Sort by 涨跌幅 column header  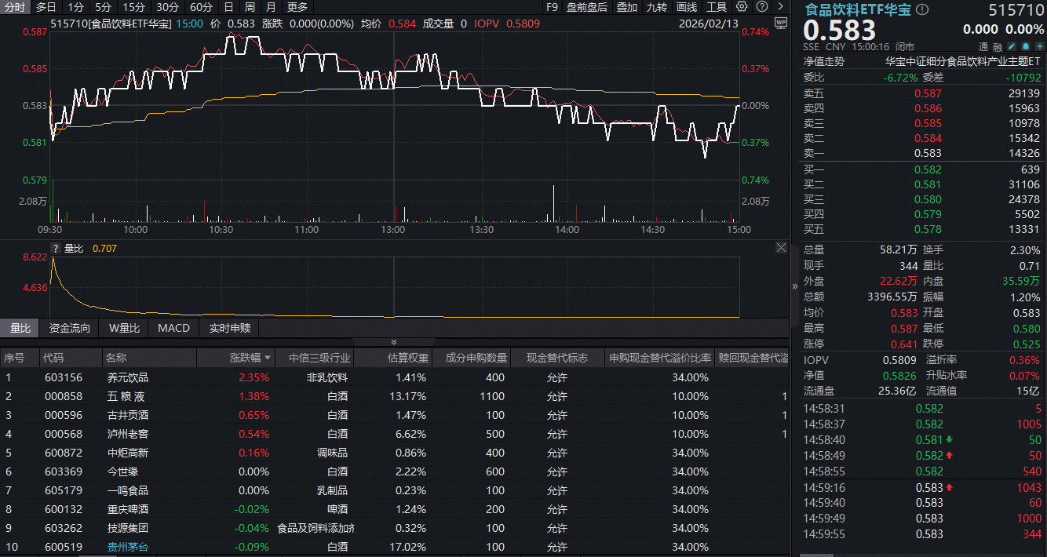(x=250, y=359)
